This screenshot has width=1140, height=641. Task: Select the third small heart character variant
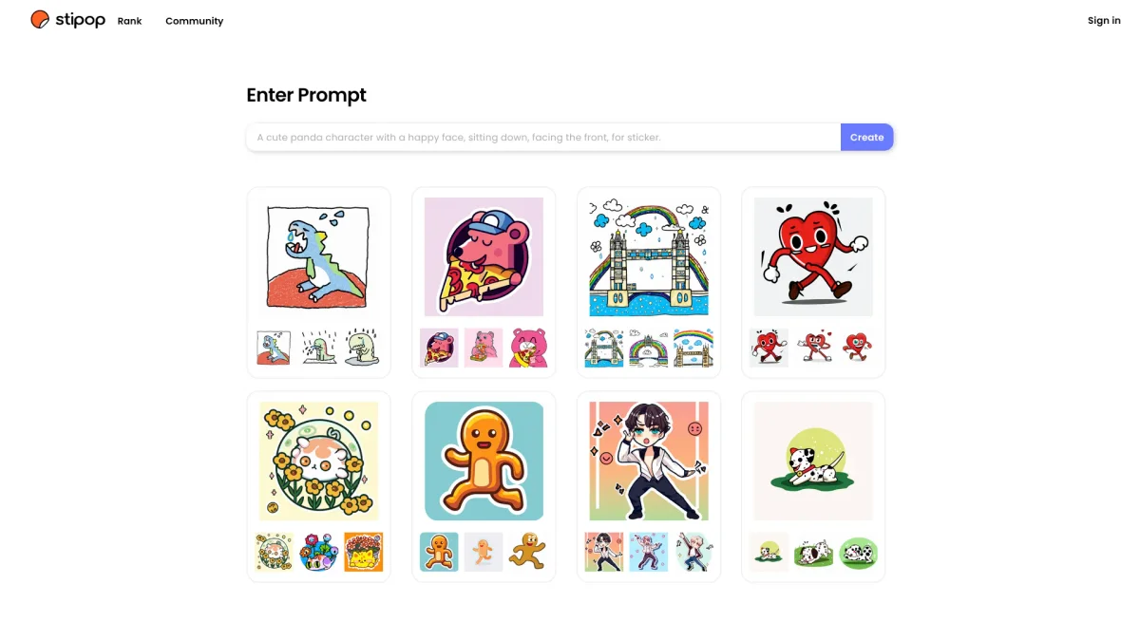[x=858, y=348]
